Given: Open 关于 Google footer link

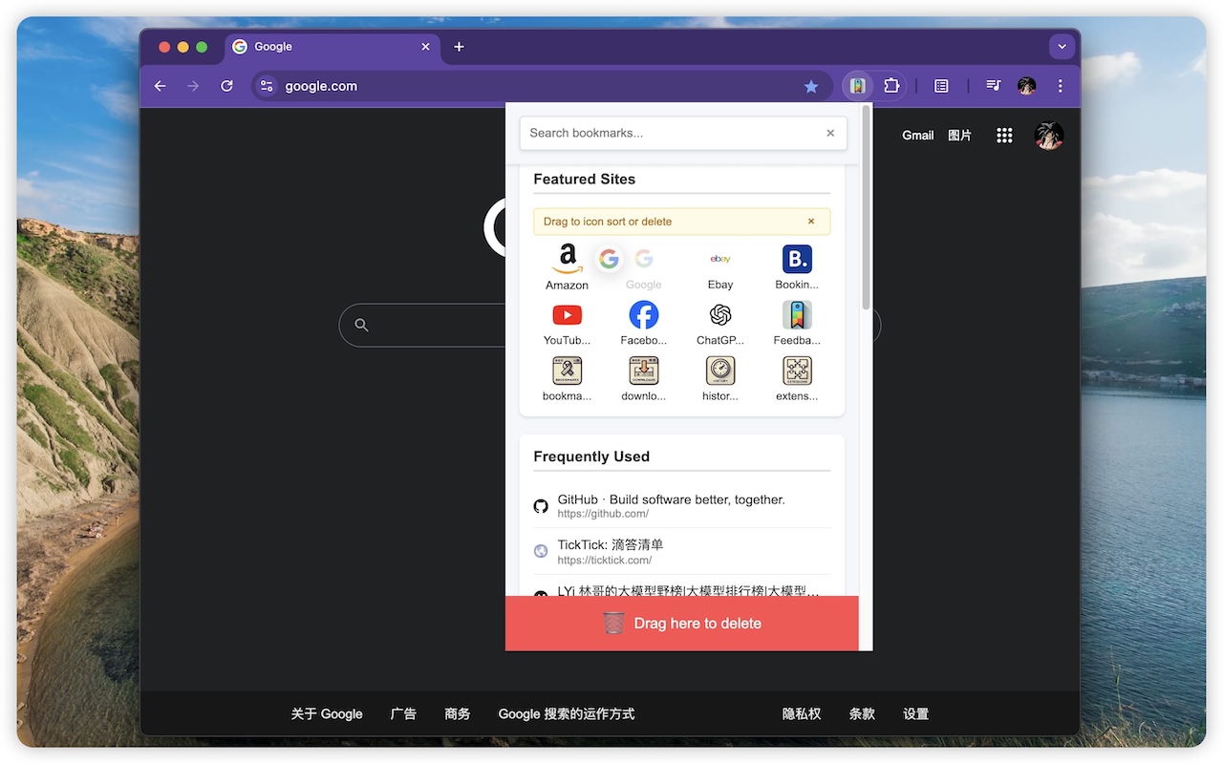Looking at the screenshot, I should pyautogui.click(x=327, y=713).
